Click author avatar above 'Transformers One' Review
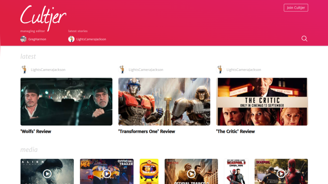The image size is (328, 184). (x=122, y=69)
